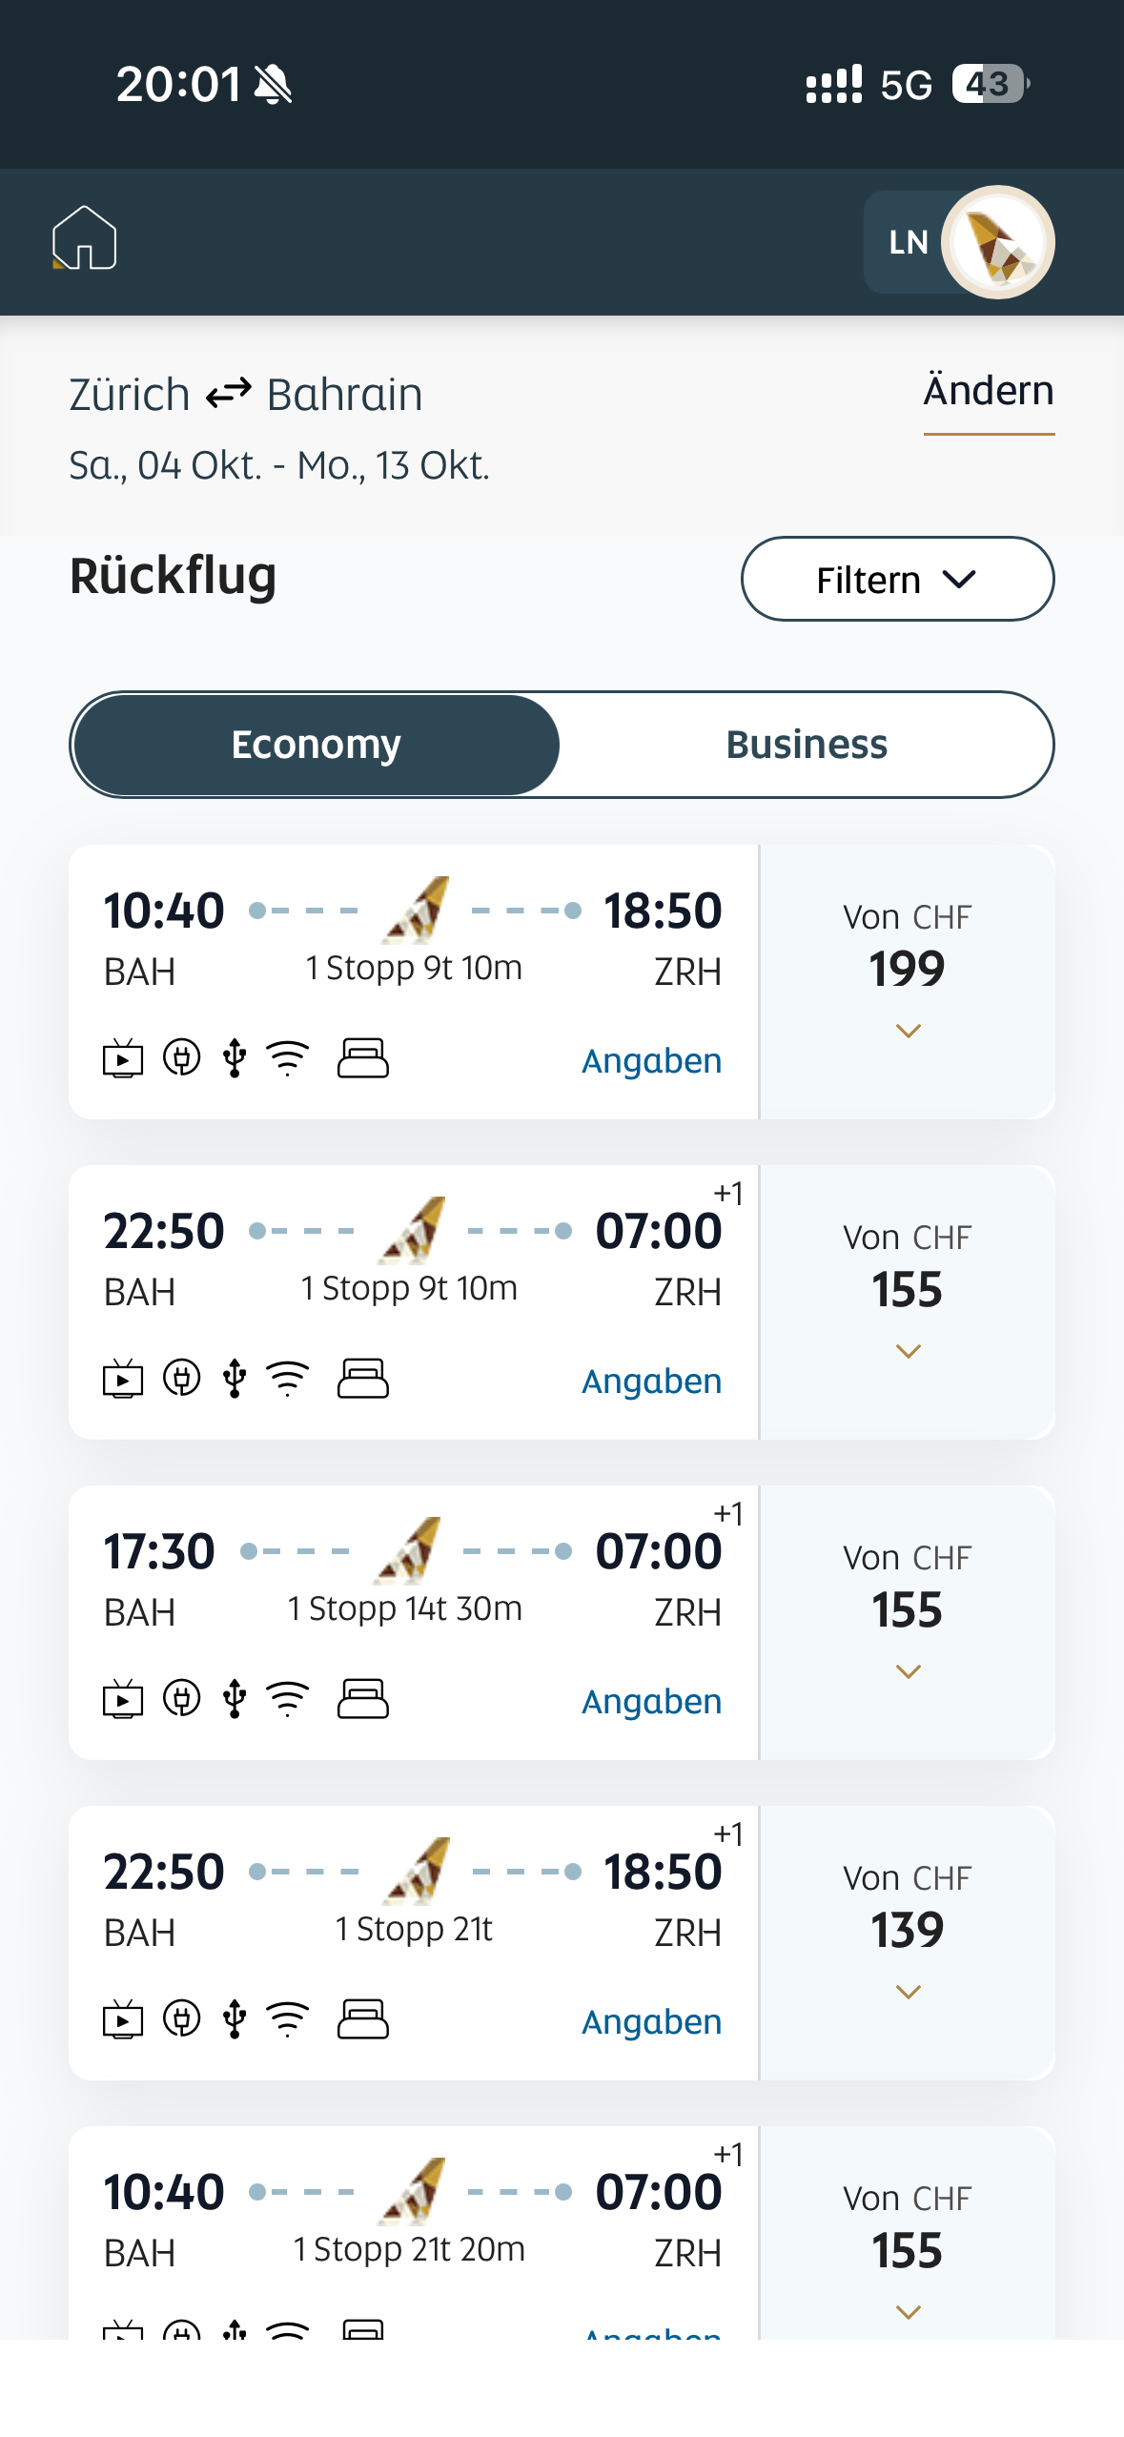The image size is (1124, 2437).
Task: Tap entertainment screen icon on first flight
Action: pyautogui.click(x=123, y=1058)
